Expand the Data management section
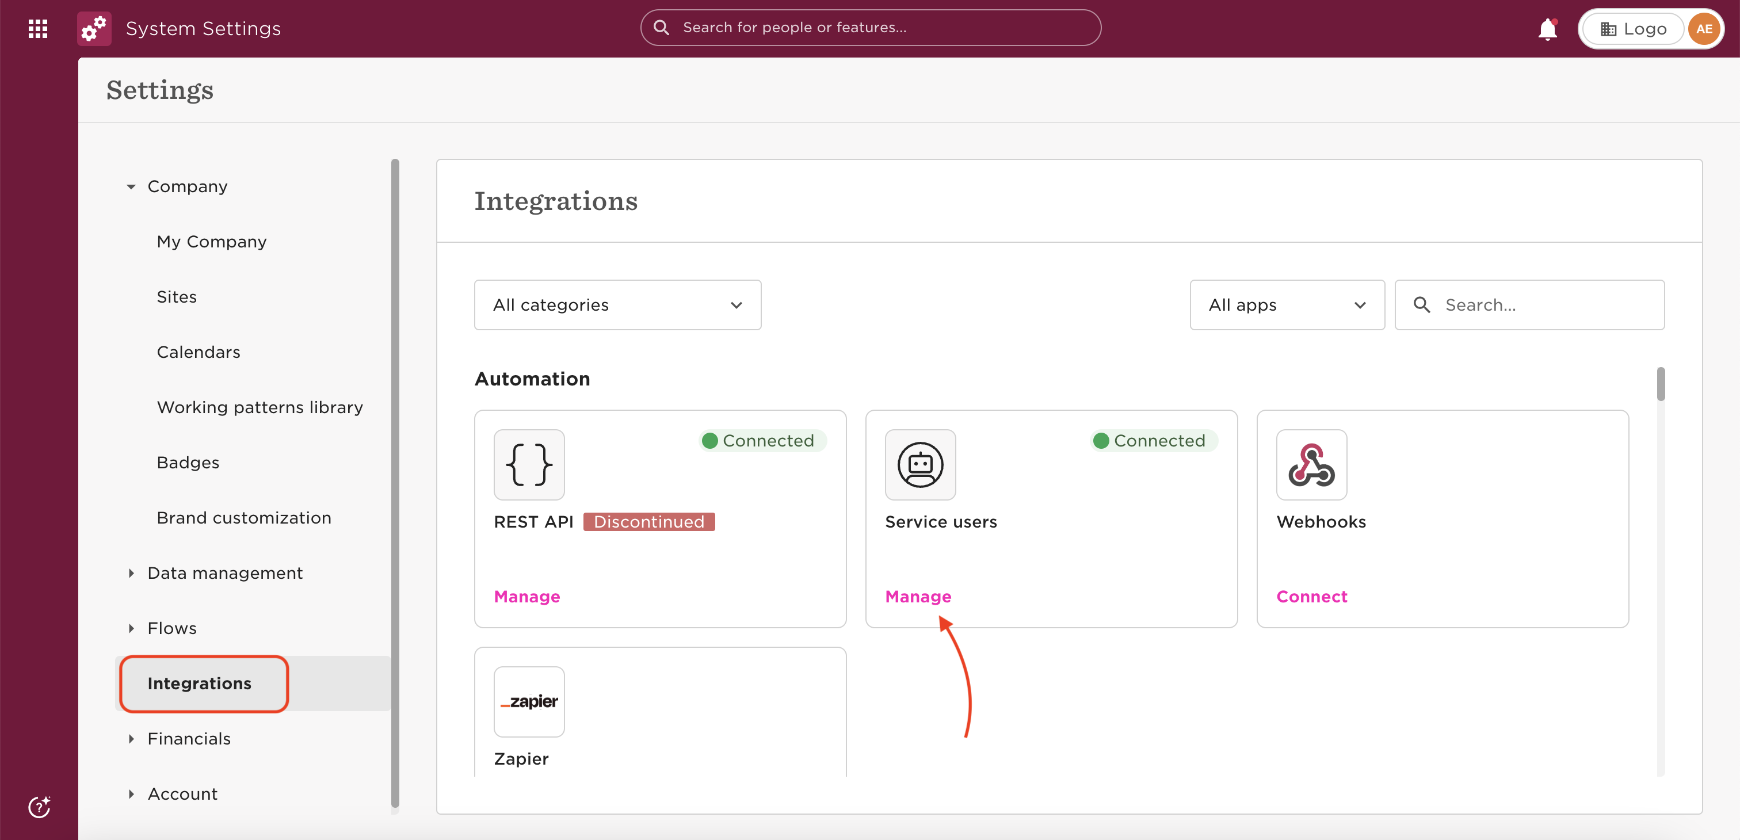This screenshot has width=1740, height=840. click(x=131, y=572)
